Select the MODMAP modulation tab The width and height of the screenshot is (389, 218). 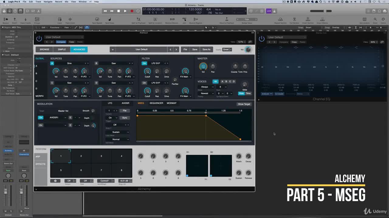point(171,103)
